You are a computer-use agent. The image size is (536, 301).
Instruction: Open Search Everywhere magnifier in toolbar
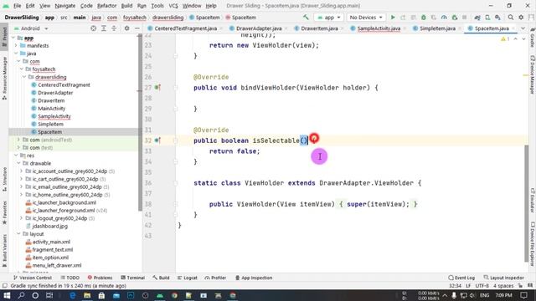510,18
